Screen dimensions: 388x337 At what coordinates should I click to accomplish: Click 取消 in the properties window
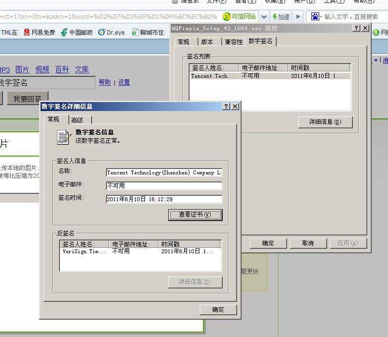[308, 243]
